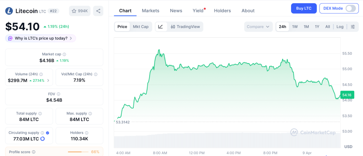Click the Profile score info icon
This screenshot has width=363, height=156.
pyautogui.click(x=34, y=152)
